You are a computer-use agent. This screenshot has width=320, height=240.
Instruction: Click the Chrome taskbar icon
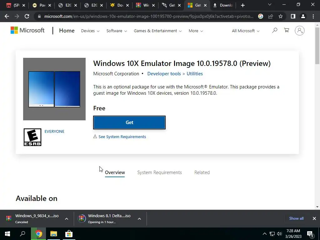tap(38, 234)
